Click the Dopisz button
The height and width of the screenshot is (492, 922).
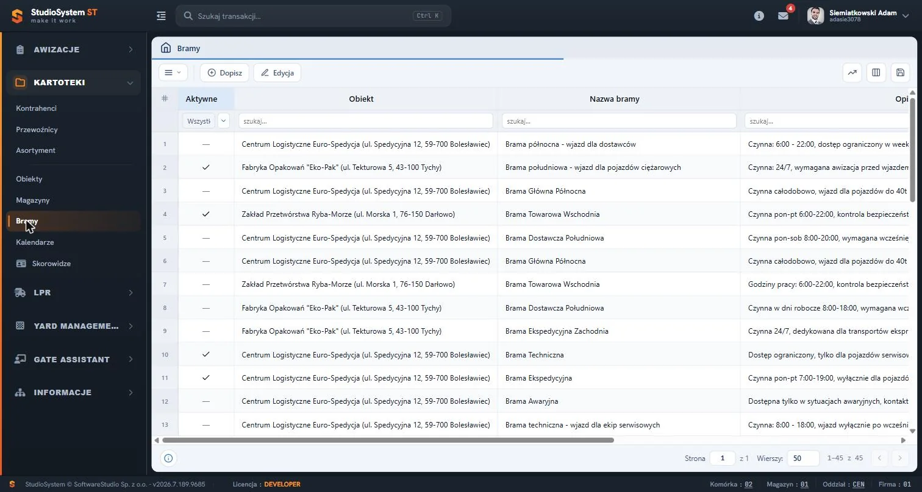tap(224, 72)
